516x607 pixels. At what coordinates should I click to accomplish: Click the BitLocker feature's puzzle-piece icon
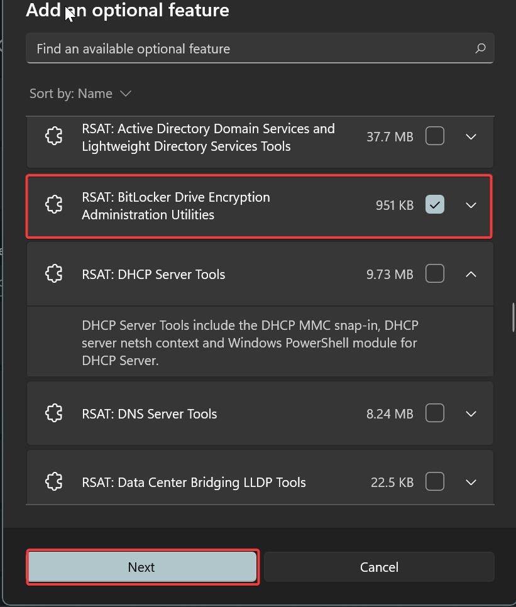tap(54, 204)
